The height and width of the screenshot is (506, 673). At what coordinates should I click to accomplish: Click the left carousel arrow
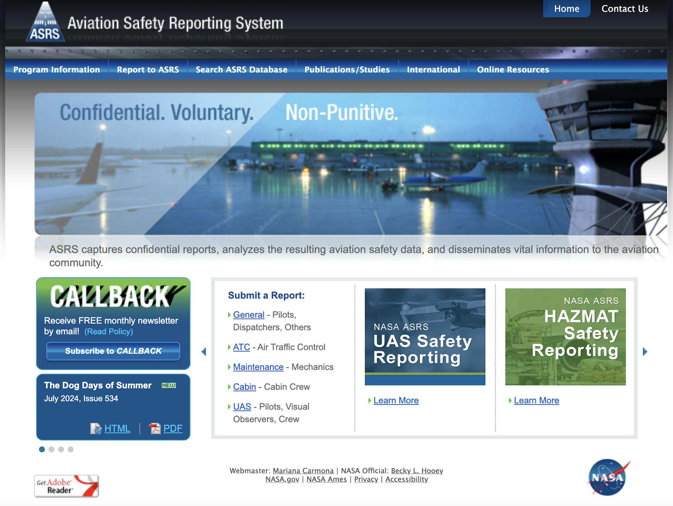pos(204,352)
